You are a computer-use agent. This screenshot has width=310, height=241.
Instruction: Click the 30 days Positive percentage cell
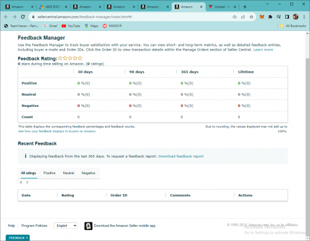[84, 83]
